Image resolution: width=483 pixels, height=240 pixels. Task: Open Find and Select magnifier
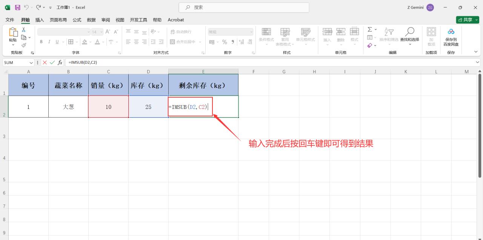(x=409, y=32)
